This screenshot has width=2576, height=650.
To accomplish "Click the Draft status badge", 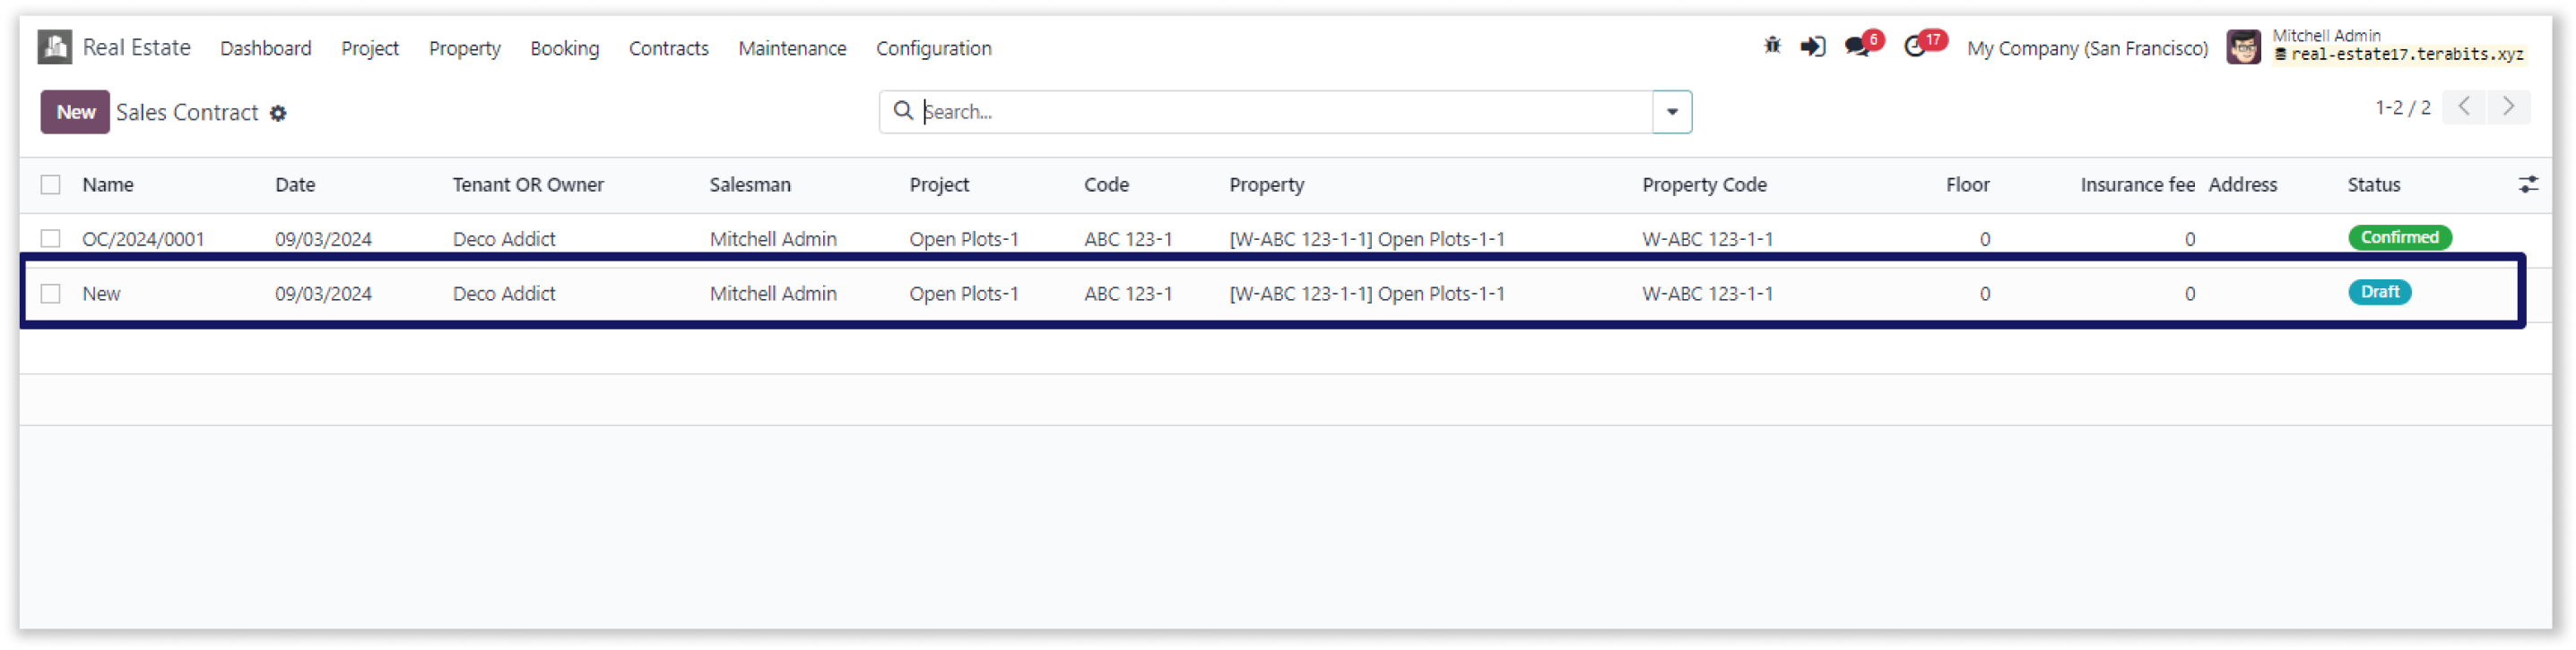I will pos(2379,293).
